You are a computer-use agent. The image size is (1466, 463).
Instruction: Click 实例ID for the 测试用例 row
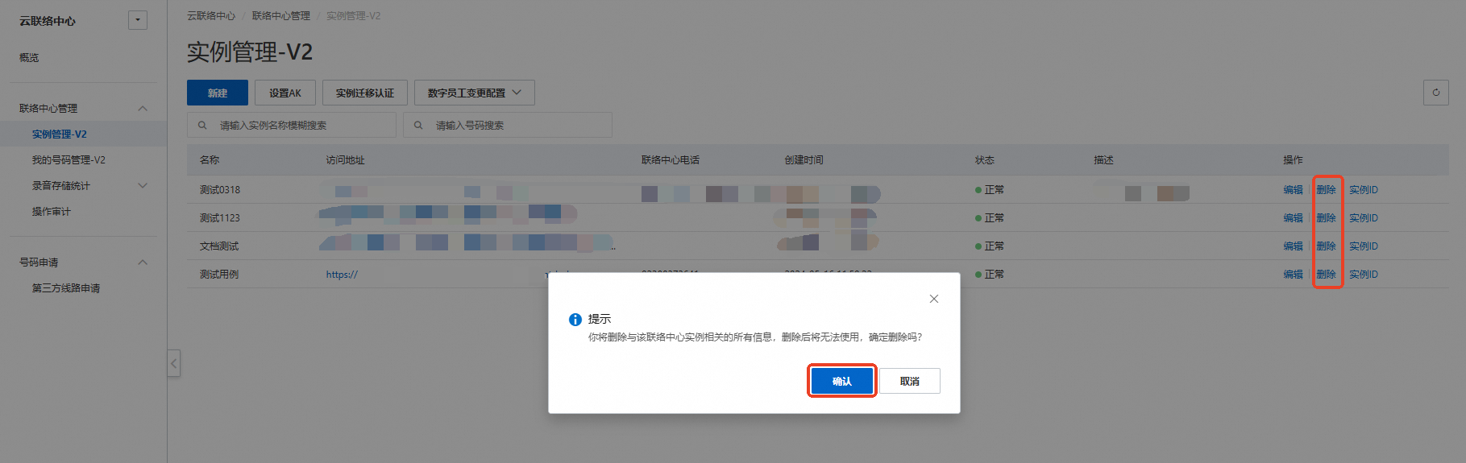[1364, 274]
